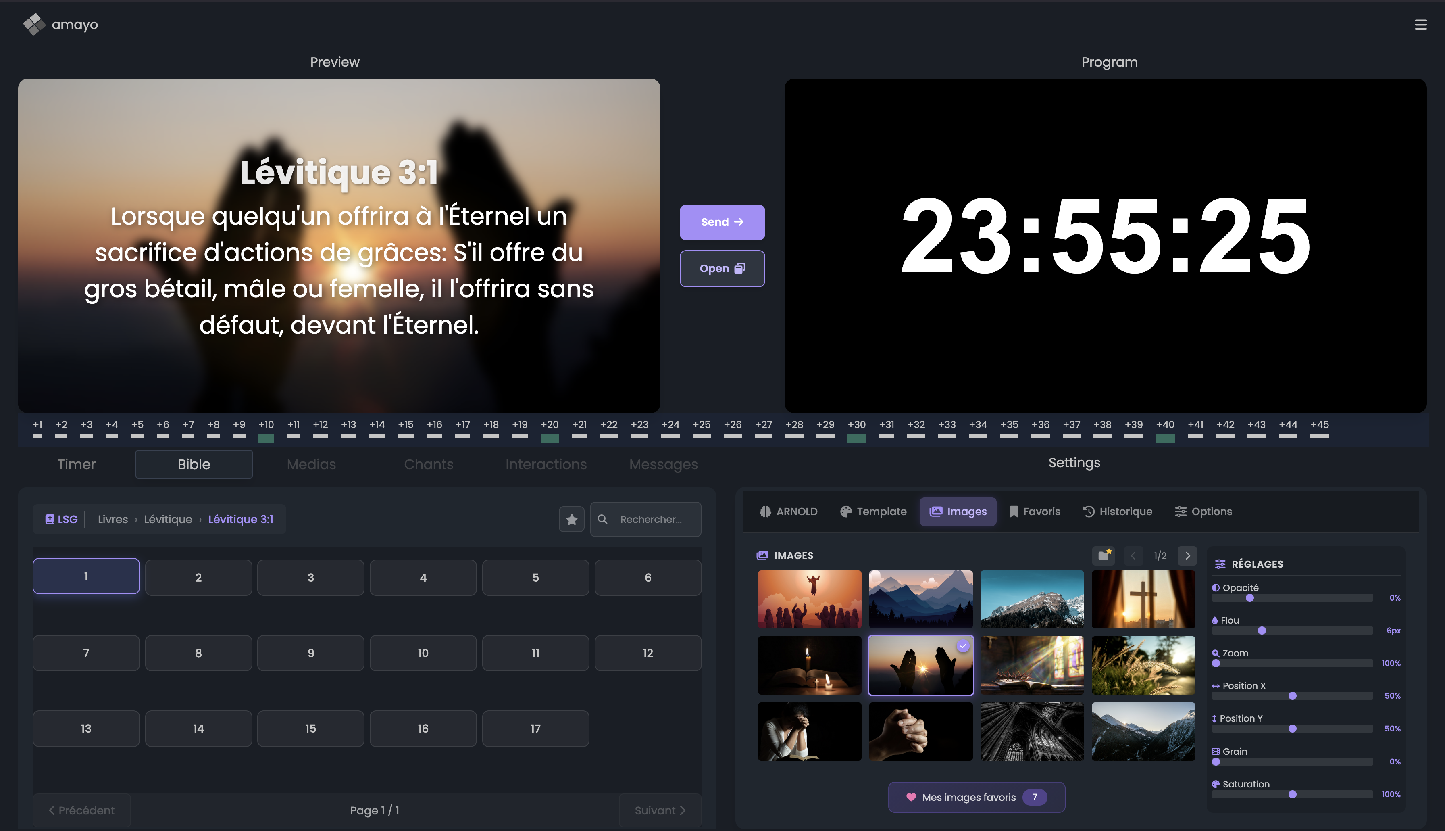
Task: Switch to the Chants tab
Action: click(x=428, y=465)
